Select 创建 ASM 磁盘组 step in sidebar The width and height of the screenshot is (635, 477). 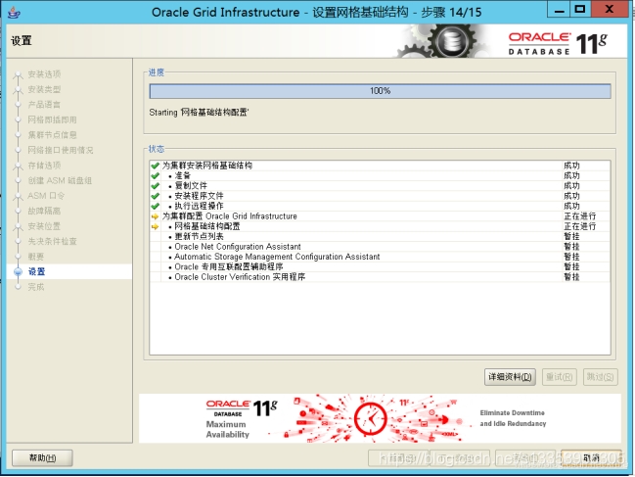pos(60,180)
